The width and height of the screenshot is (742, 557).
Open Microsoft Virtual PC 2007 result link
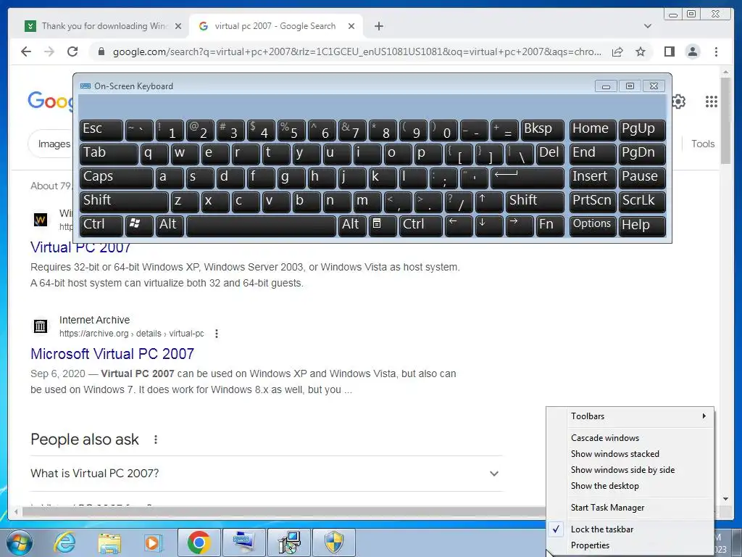[x=112, y=354]
